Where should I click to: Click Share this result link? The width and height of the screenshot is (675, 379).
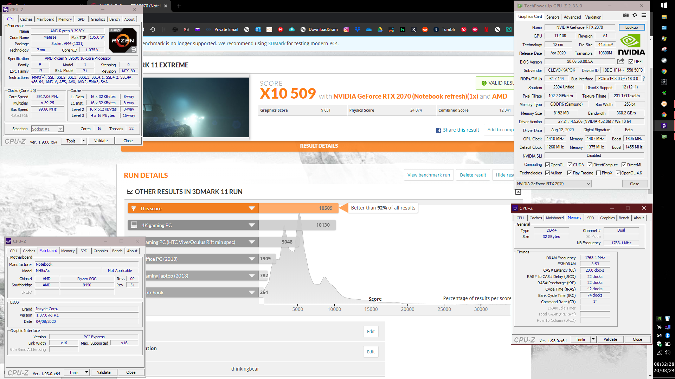pos(461,130)
